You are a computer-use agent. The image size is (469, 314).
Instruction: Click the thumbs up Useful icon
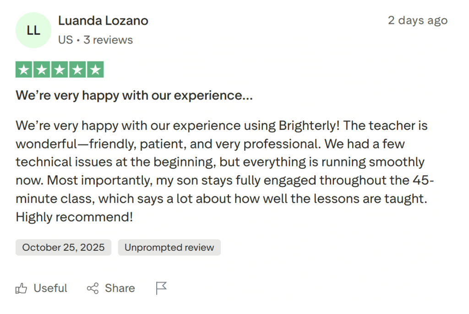(x=22, y=288)
